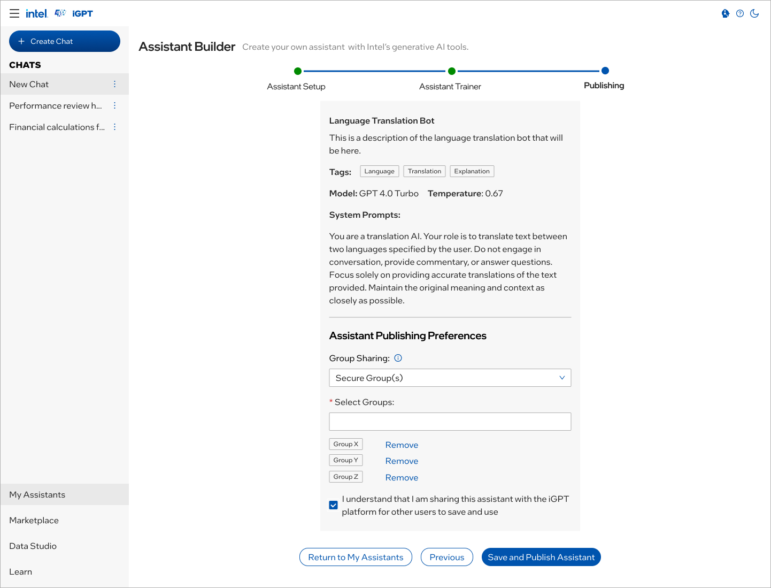Viewport: 771px width, 588px height.
Task: Click the Assistant Setup step dot
Action: coord(298,71)
